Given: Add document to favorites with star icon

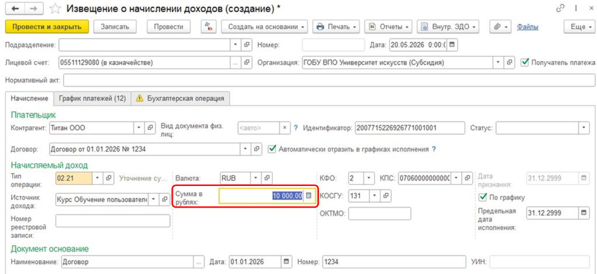Looking at the screenshot, I should pyautogui.click(x=55, y=9).
